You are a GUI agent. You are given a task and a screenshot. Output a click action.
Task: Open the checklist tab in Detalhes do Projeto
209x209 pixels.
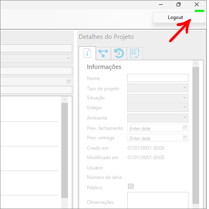click(135, 53)
